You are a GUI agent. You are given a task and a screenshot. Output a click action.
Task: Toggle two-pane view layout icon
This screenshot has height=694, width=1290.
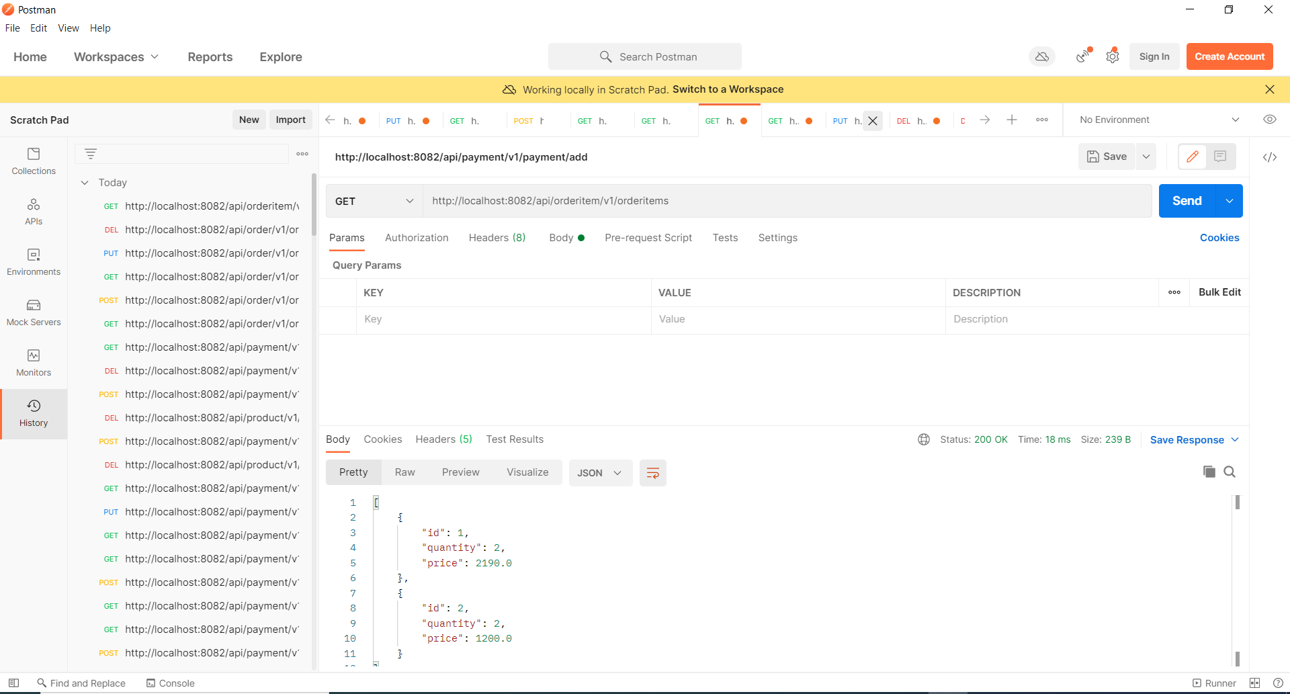point(1254,683)
